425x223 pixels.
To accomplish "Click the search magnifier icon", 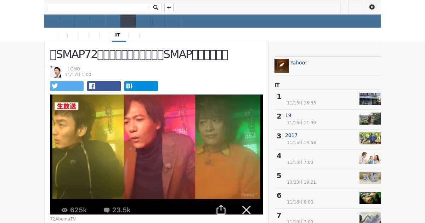I will tap(156, 7).
